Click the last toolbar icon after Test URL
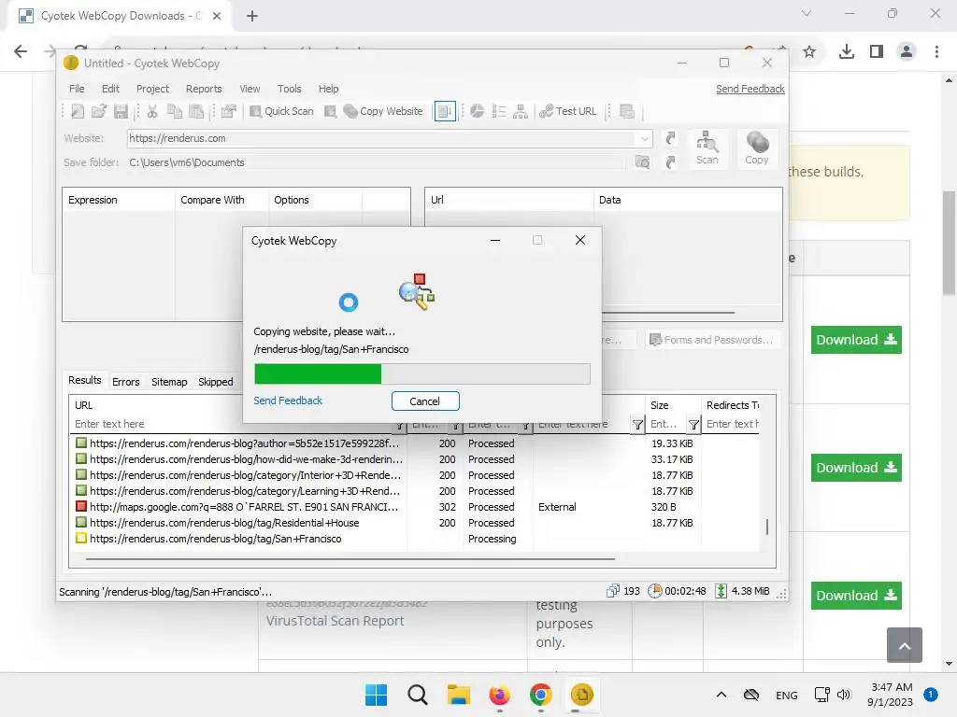 coord(627,111)
